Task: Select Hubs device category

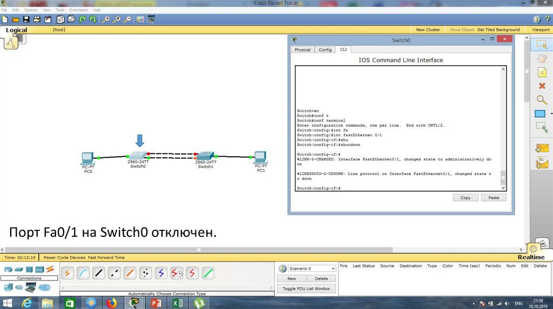Action: point(29,270)
